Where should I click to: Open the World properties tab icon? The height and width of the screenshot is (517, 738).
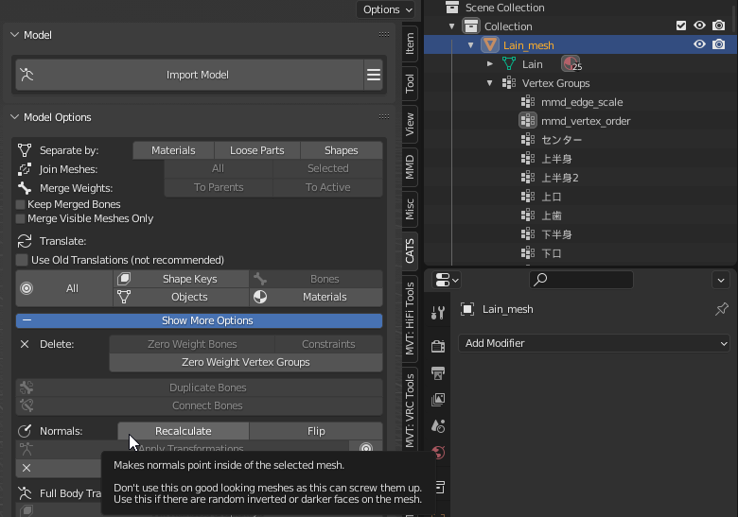pyautogui.click(x=438, y=453)
